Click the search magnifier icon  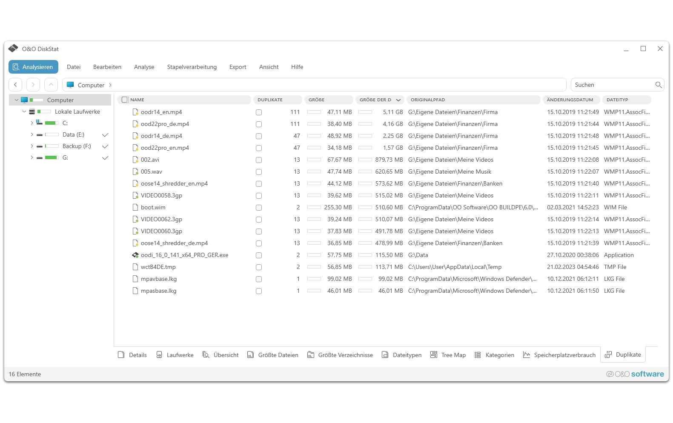pyautogui.click(x=659, y=85)
